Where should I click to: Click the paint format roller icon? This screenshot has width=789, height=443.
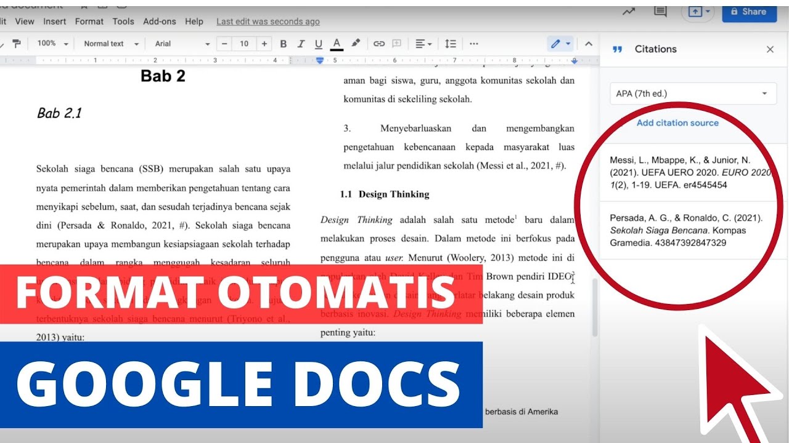[17, 44]
